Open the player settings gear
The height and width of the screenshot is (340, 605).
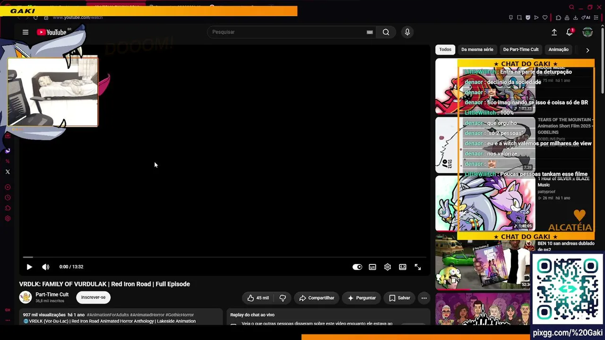(388, 267)
